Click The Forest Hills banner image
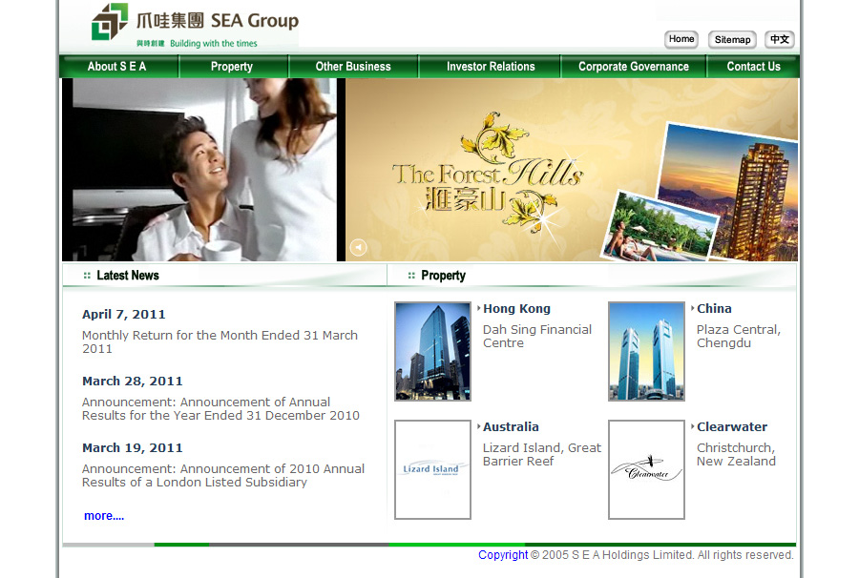The image size is (859, 578). (x=571, y=170)
